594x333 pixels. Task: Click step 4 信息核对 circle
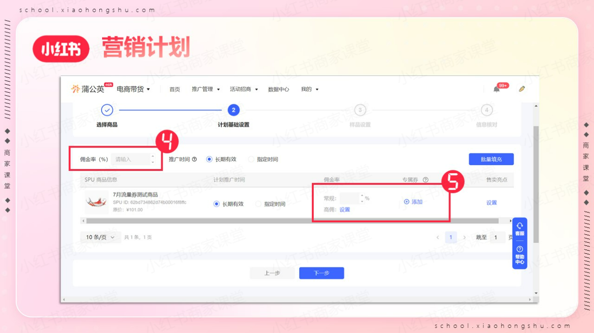[486, 110]
